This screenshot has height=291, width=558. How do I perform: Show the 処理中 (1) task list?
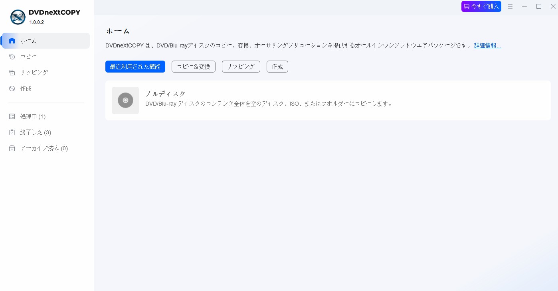tap(46, 116)
